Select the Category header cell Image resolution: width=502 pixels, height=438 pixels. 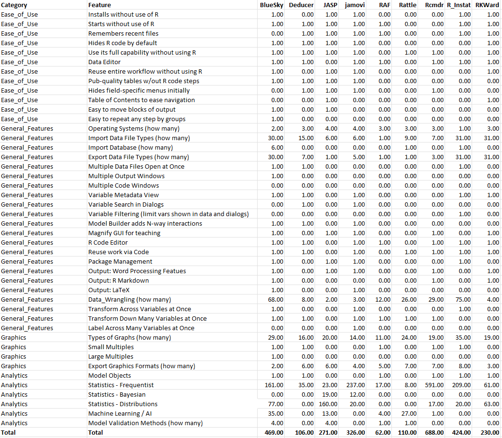[x=14, y=5]
